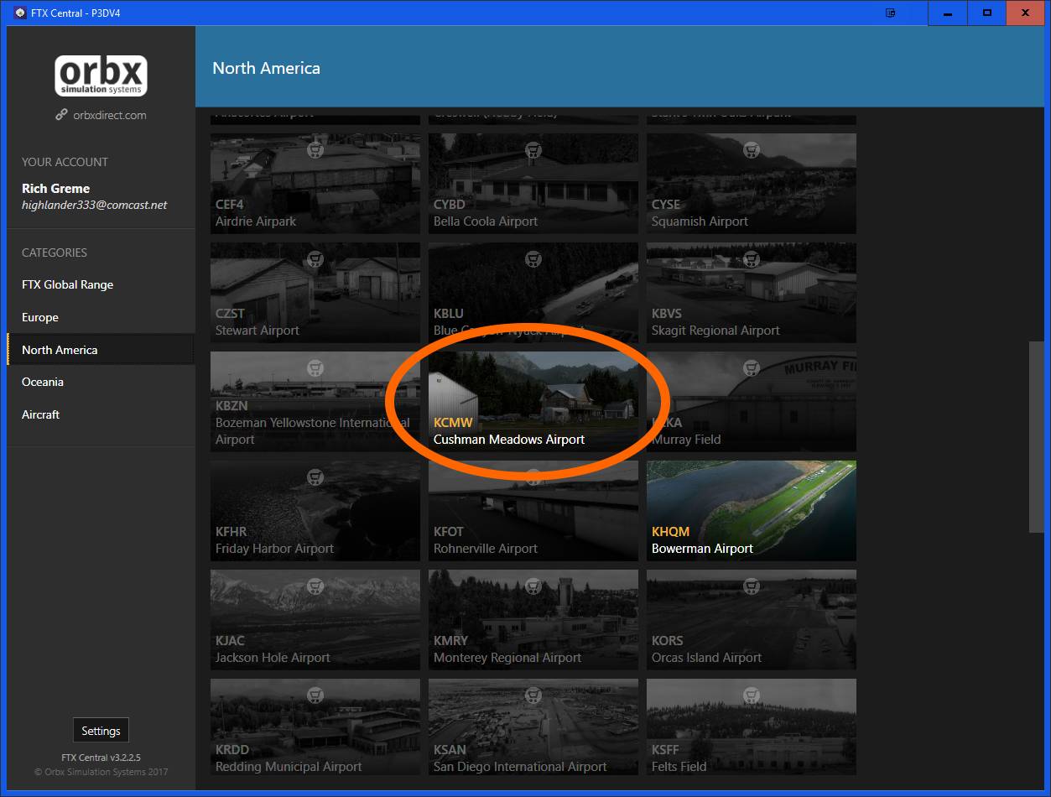Select the KHQM Bowerman Airport thumbnail
This screenshot has width=1051, height=797.
752,511
